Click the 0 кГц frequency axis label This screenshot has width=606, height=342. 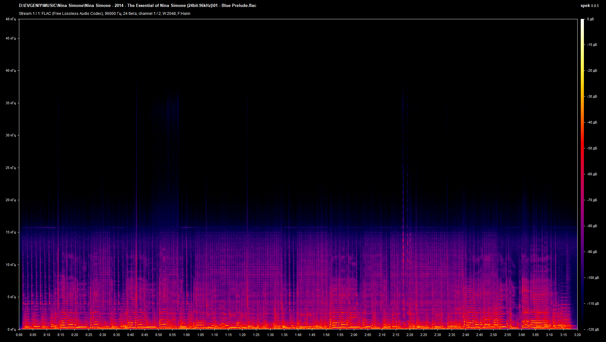[x=12, y=329]
